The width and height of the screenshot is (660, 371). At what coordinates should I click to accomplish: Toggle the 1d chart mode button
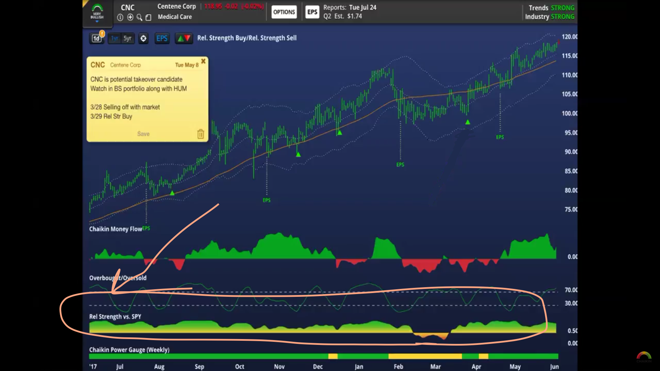pyautogui.click(x=97, y=38)
